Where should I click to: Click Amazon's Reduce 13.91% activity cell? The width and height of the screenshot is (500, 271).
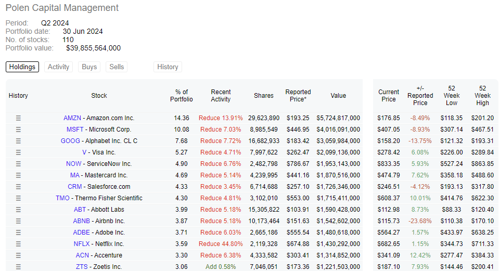(x=221, y=118)
